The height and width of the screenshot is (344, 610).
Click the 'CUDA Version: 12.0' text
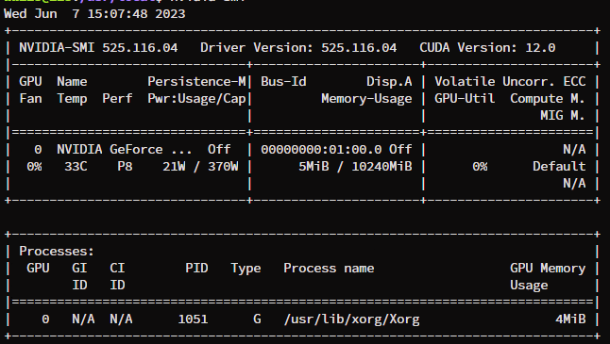tap(487, 48)
